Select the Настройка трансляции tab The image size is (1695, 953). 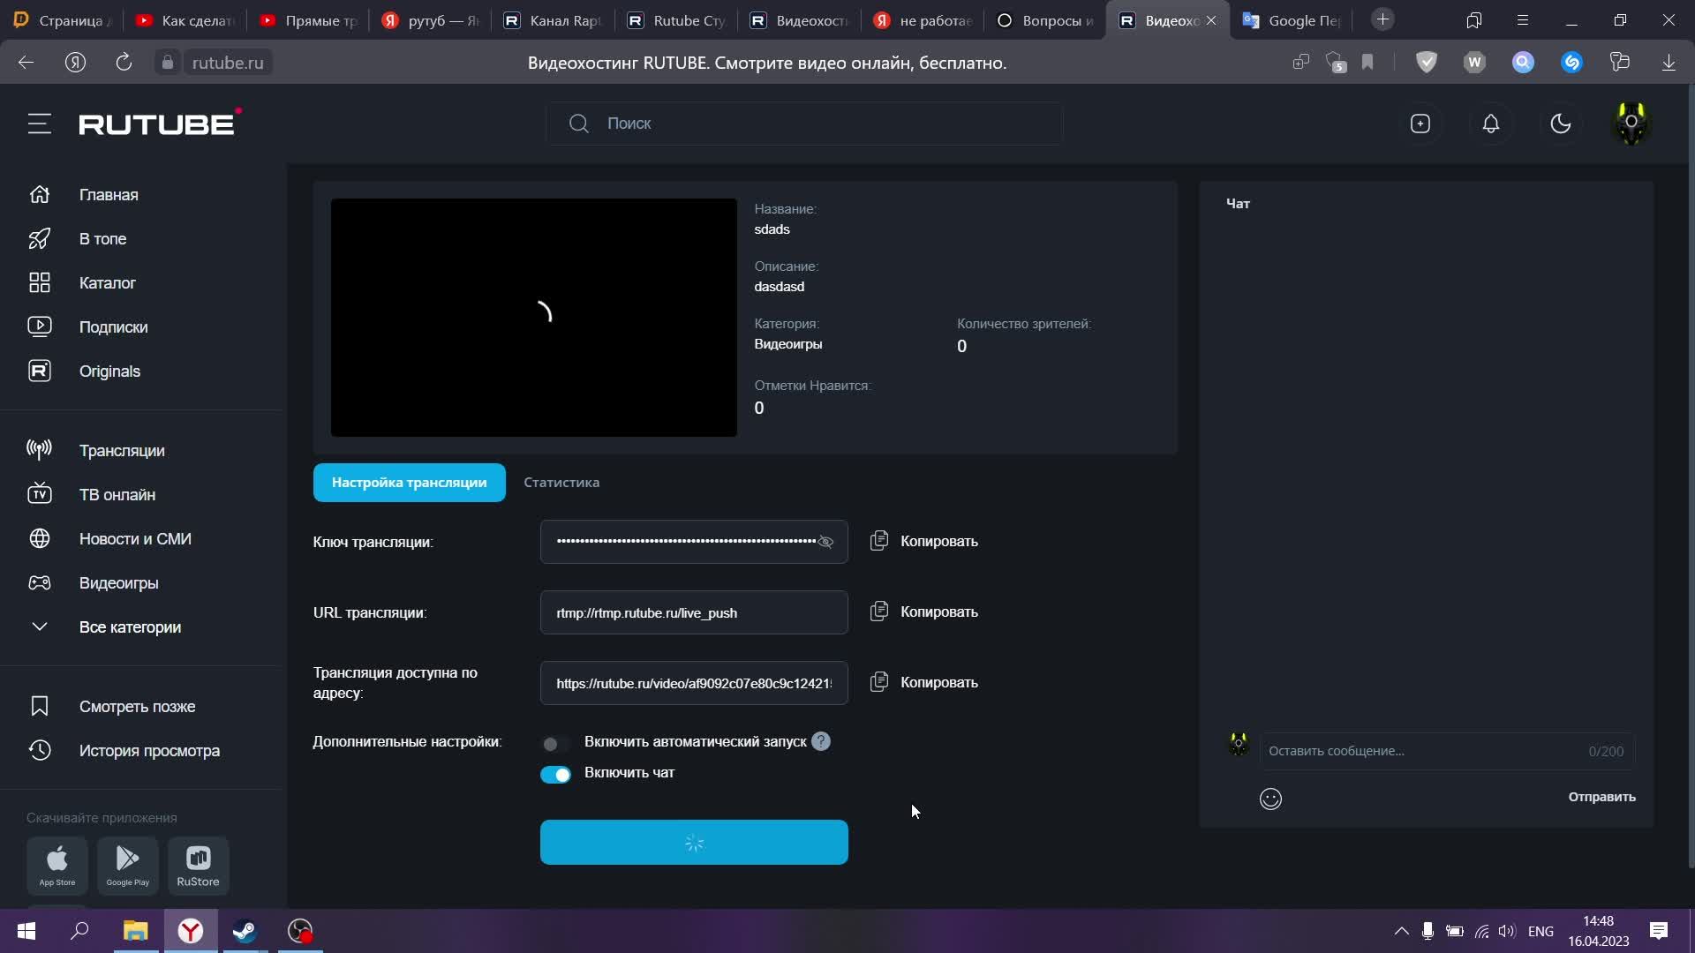coord(409,483)
